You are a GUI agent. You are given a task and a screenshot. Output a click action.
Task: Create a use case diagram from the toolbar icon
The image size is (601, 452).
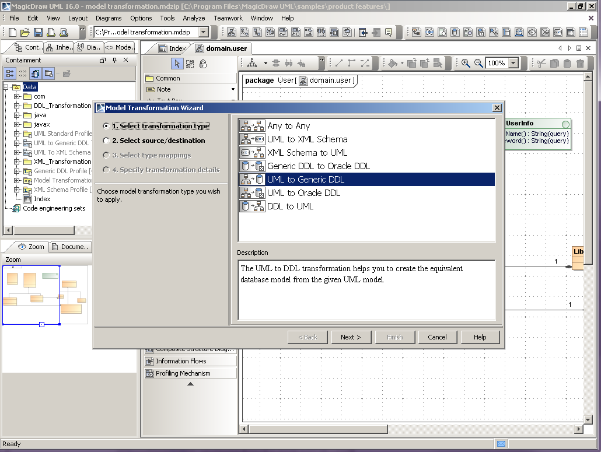click(244, 32)
